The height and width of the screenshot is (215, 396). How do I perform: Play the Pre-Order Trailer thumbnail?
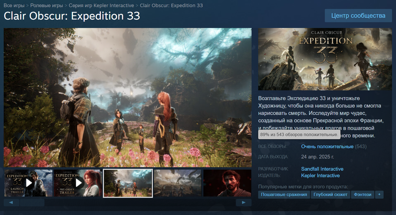click(78, 183)
